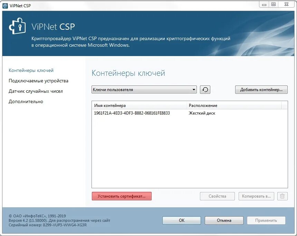The height and width of the screenshot is (236, 297).
Task: Click the "Отмена" button
Action: click(224, 220)
